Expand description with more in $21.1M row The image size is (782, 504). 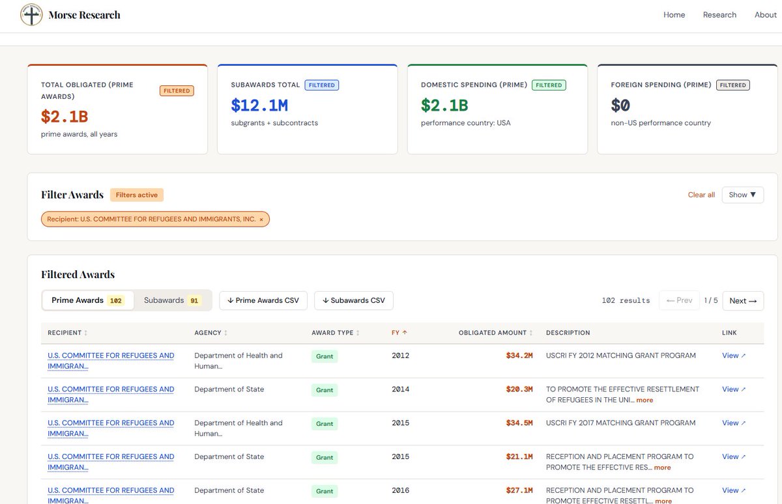662,468
